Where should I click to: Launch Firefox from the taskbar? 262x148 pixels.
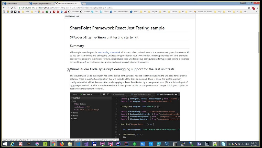pos(62,144)
